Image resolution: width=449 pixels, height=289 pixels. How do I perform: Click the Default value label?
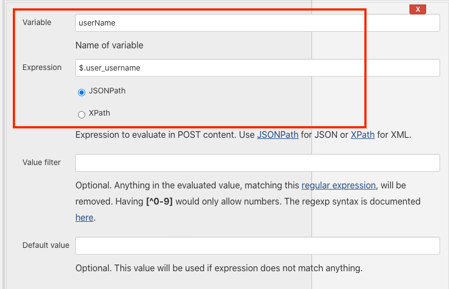pyautogui.click(x=46, y=245)
